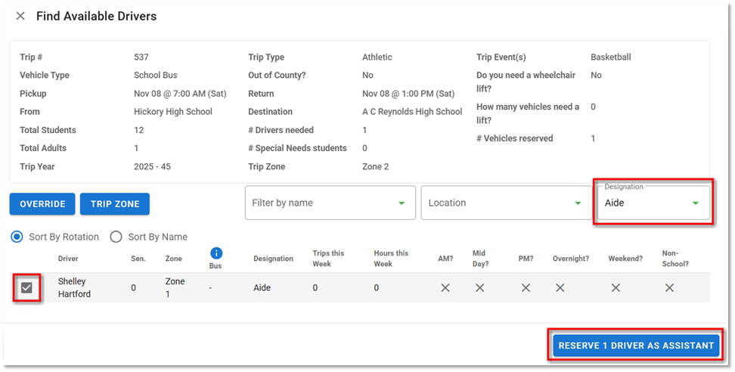Screen dimensions: 735x372
Task: Click the Sen. column header
Action: click(138, 259)
